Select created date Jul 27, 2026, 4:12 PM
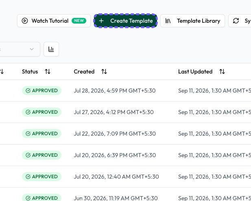This screenshot has width=251, height=201. coord(113,112)
